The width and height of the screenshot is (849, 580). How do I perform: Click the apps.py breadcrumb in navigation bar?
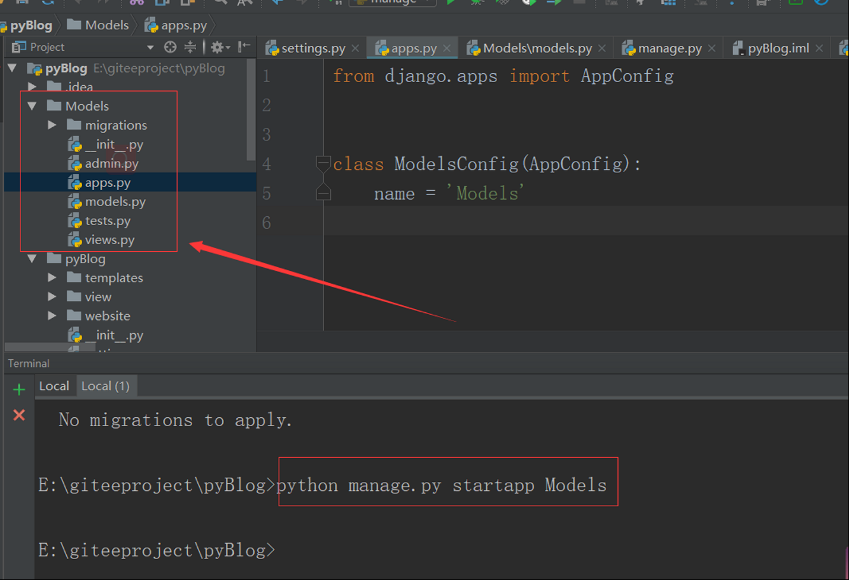[x=176, y=25]
